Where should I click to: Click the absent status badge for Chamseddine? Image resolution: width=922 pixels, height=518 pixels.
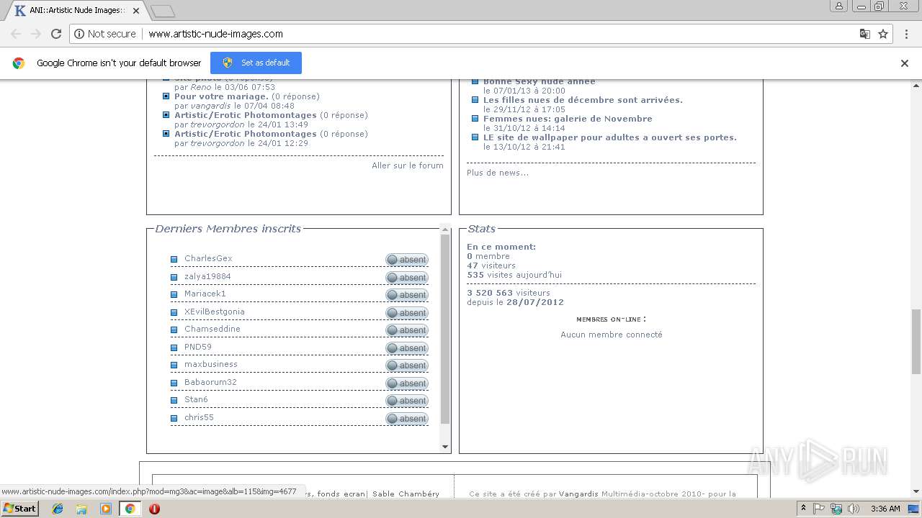tap(407, 330)
